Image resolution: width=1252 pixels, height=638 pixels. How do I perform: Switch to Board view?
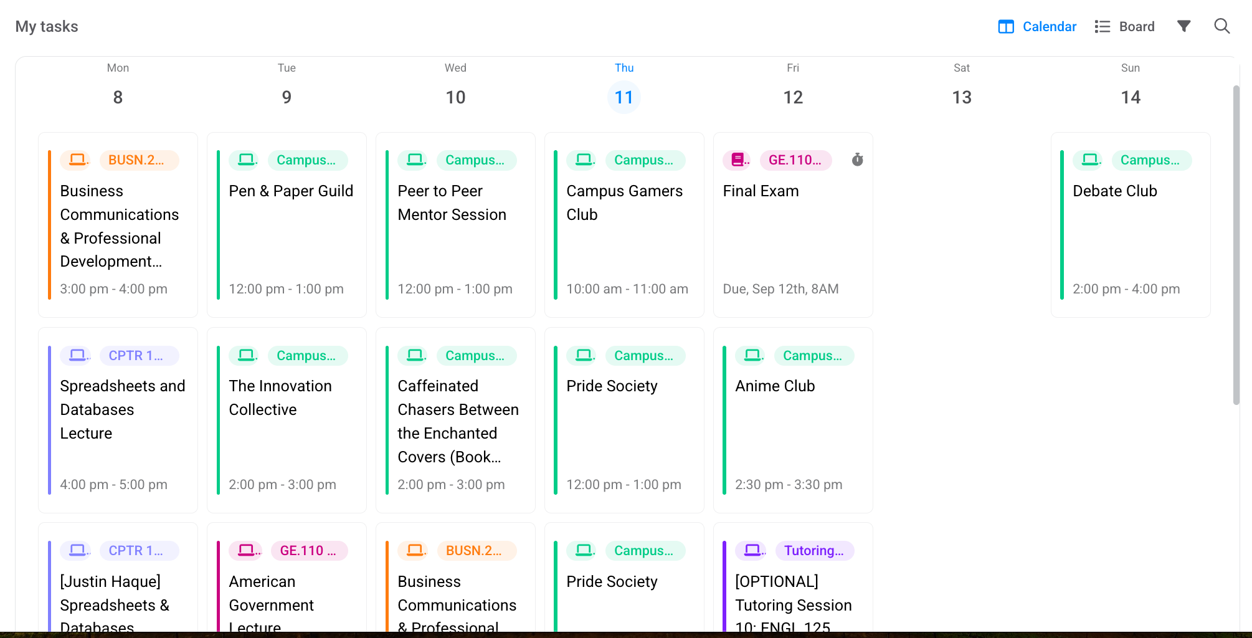(x=1124, y=26)
